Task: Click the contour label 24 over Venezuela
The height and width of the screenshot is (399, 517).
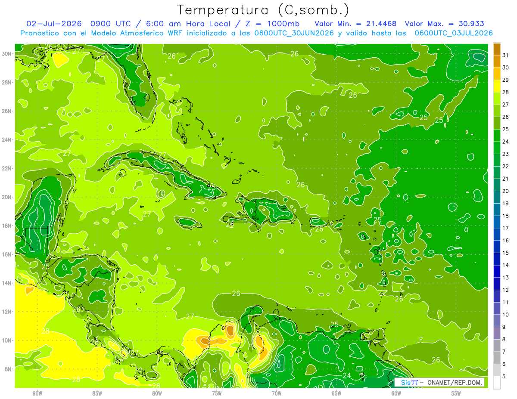Action: click(x=346, y=376)
